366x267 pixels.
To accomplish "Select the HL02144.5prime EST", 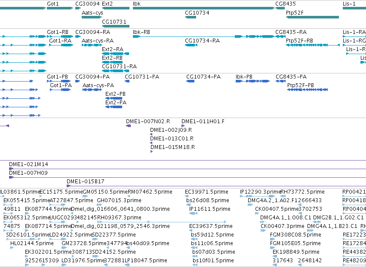I will (x=12, y=248).
